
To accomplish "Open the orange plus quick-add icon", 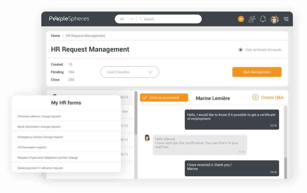I will pos(241,19).
